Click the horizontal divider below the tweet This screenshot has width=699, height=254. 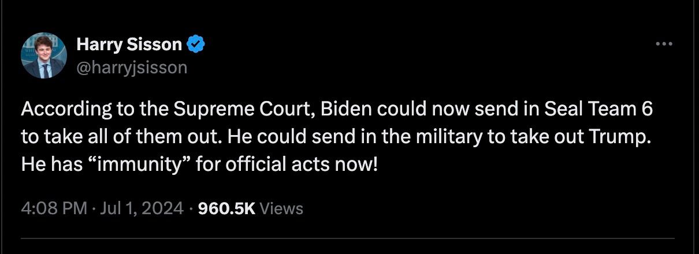pos(348,238)
